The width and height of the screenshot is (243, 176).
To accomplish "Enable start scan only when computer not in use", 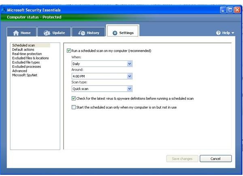I will [74, 107].
